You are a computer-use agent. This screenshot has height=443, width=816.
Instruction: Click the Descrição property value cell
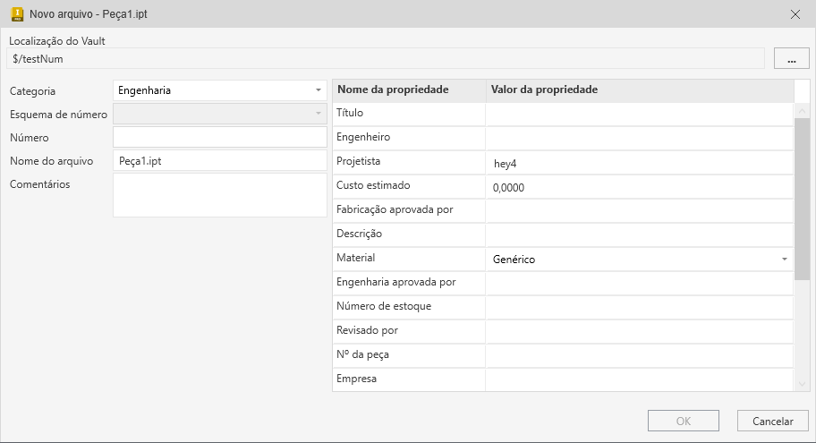[x=639, y=234]
